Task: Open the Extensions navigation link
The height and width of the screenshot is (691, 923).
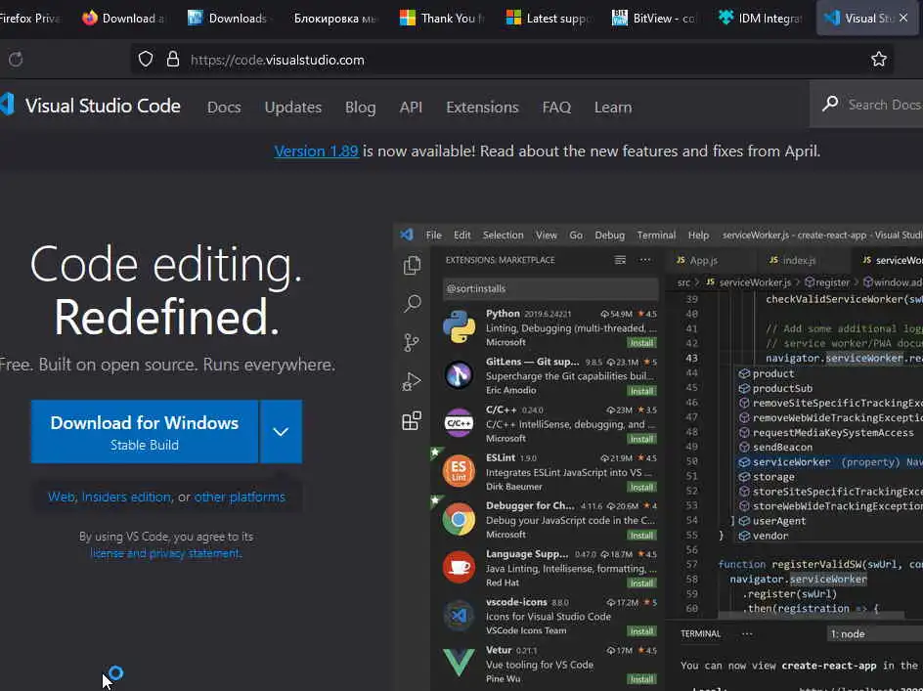Action: 482,108
